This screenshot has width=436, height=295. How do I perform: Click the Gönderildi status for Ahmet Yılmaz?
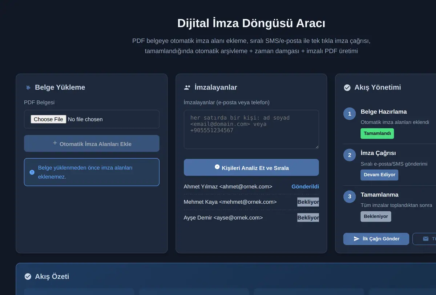305,187
